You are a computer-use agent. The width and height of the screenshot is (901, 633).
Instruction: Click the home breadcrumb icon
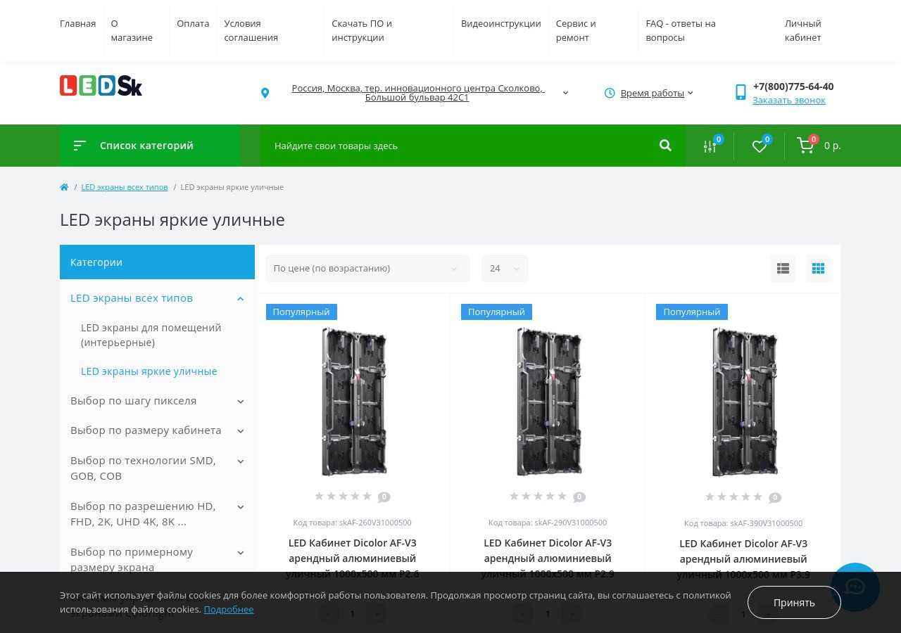64,187
